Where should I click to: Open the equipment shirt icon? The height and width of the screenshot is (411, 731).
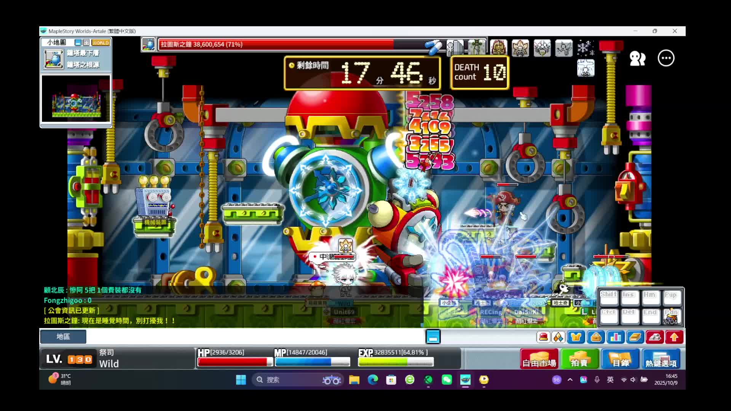point(576,337)
